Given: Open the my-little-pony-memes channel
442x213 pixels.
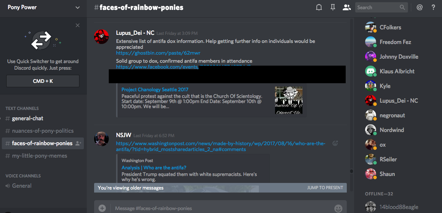Looking at the screenshot, I should [x=39, y=156].
